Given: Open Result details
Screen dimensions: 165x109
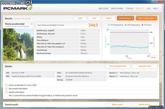Looking at the screenshot, I should [126, 18].
